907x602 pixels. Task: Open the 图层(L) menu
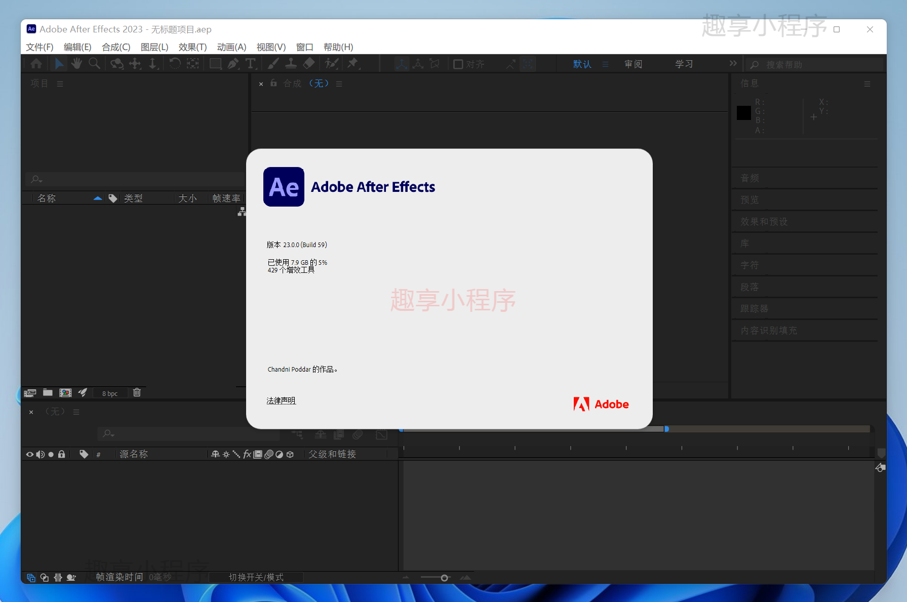(154, 47)
